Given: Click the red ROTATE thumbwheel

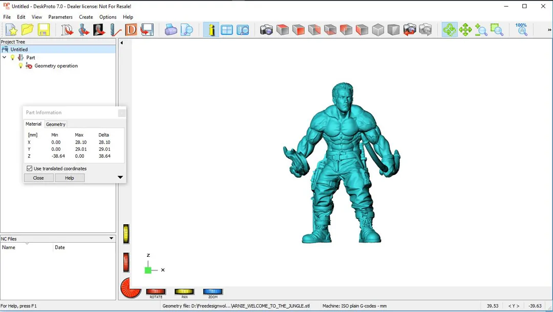Looking at the screenshot, I should 156,291.
